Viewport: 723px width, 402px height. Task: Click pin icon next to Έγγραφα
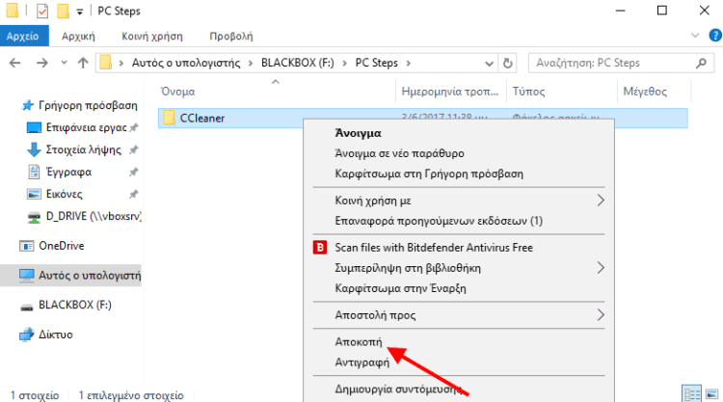tap(134, 172)
